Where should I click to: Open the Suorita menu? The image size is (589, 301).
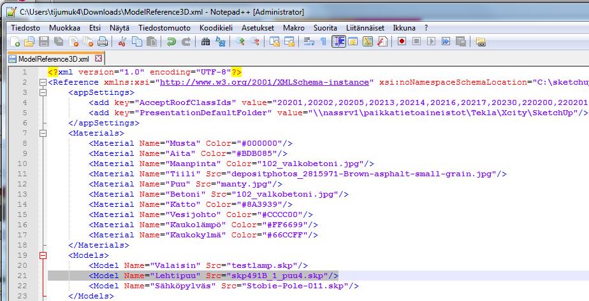pyautogui.click(x=325, y=28)
